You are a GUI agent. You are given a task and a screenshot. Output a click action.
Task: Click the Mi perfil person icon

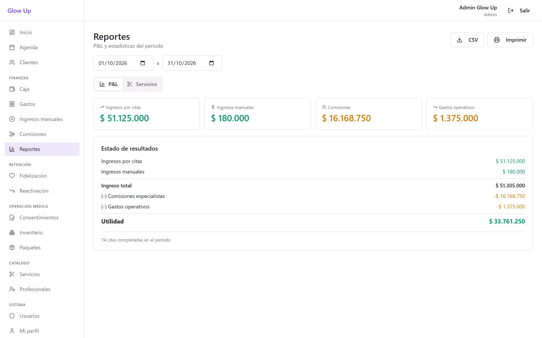click(x=12, y=331)
